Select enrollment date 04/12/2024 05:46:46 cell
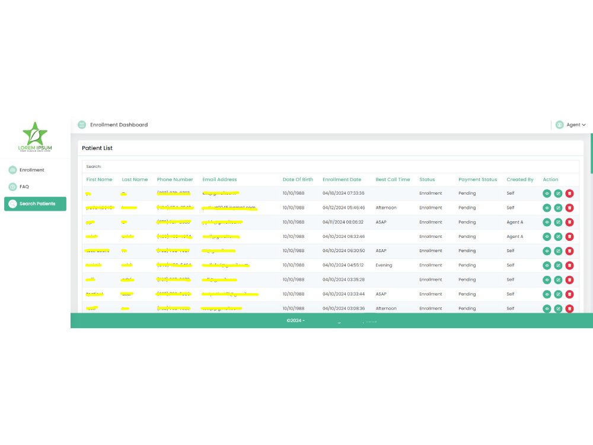Image resolution: width=593 pixels, height=445 pixels. [343, 207]
